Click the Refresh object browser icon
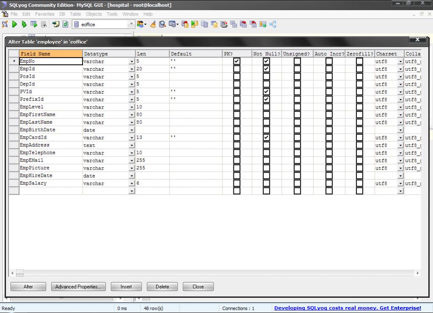The width and height of the screenshot is (433, 313). (x=64, y=24)
